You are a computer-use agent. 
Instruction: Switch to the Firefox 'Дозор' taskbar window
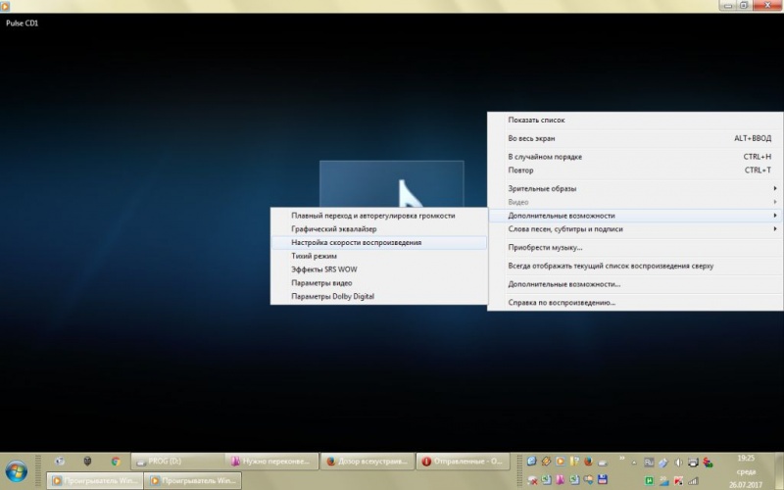367,462
